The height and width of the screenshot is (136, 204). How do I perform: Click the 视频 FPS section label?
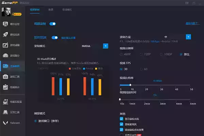[125, 63]
